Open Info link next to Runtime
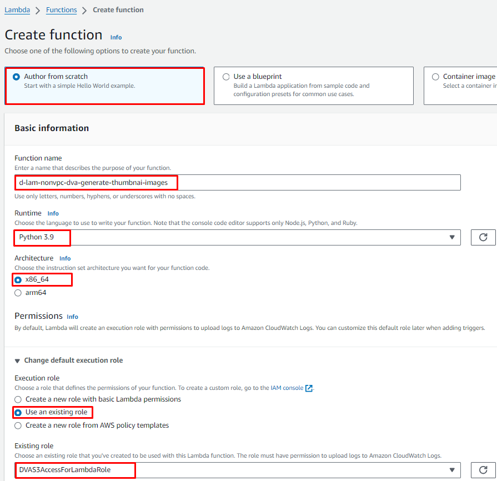 (53, 213)
